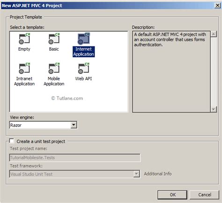Screen dimensions: 222x203
Task: Click the 'Intranet Application' label text
Action: [24, 81]
